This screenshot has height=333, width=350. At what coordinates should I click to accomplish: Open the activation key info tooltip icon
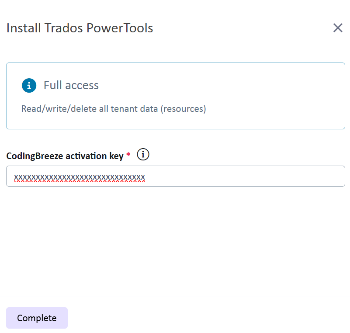(143, 154)
